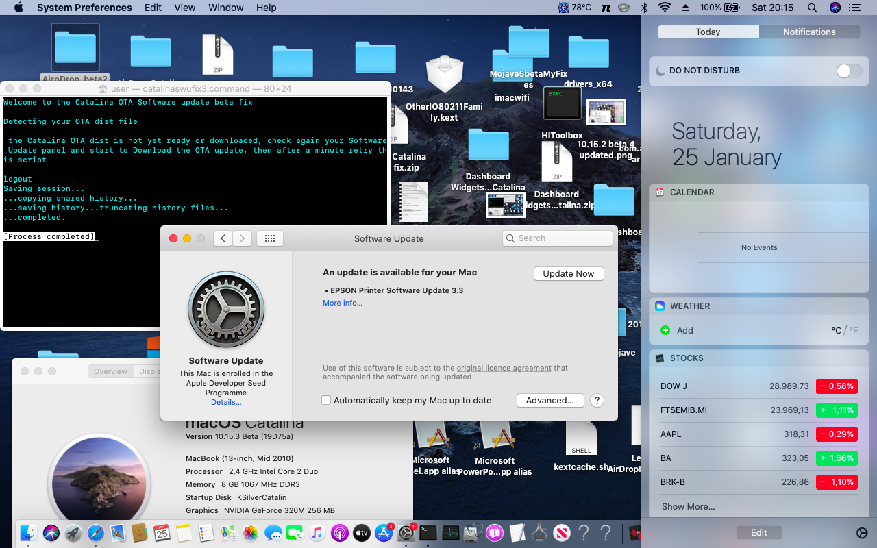Open the System Preferences menu
This screenshot has width=877, height=548.
click(84, 8)
